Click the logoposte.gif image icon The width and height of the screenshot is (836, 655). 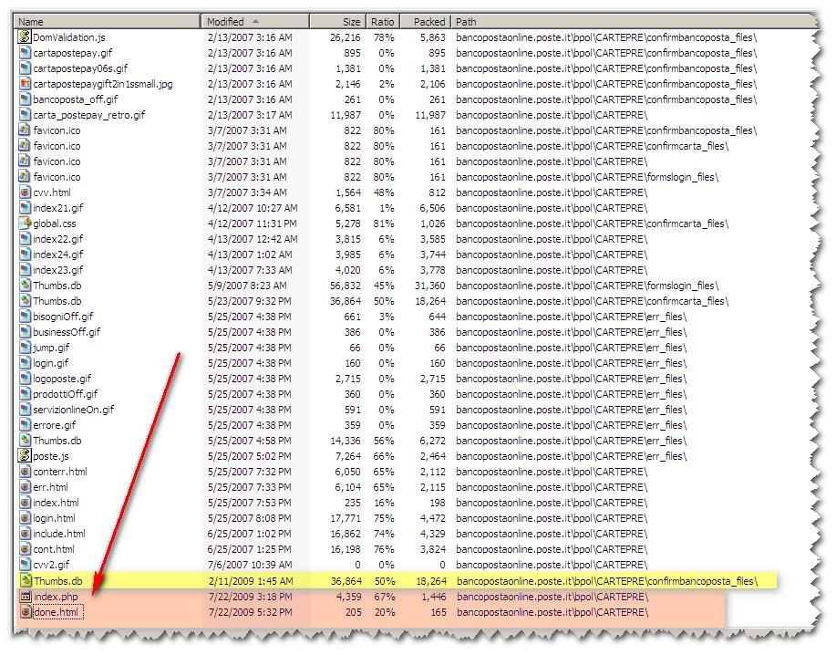(26, 379)
